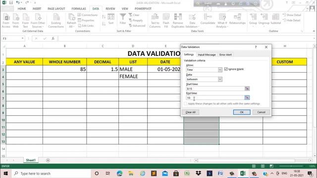Expand the Allow dropdown showing Time
Viewport: 317px width, 178px height.
click(x=220, y=70)
